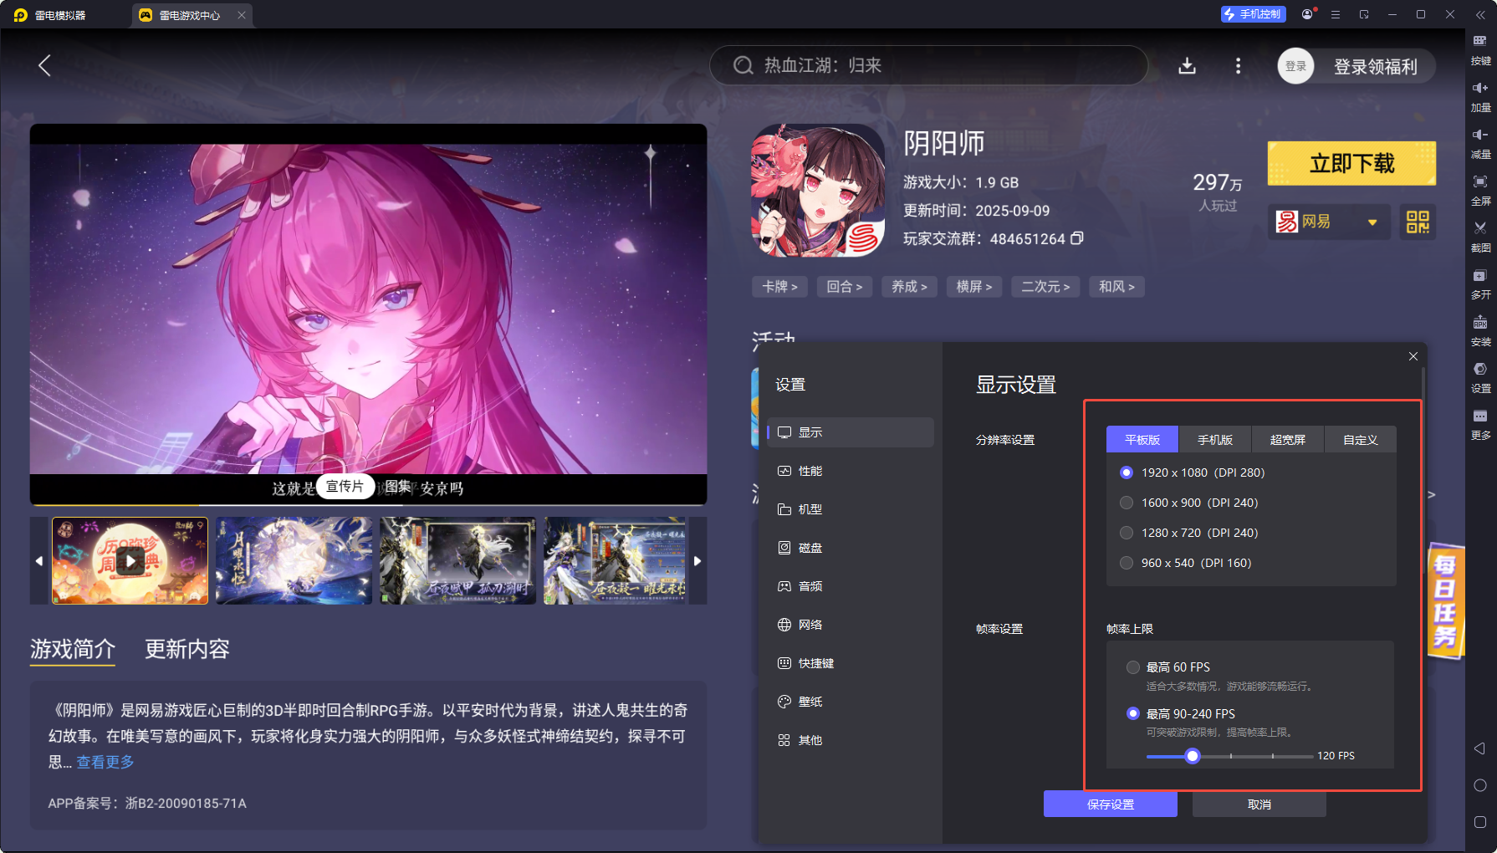Close the display settings dialog
This screenshot has width=1497, height=853.
point(1413,356)
